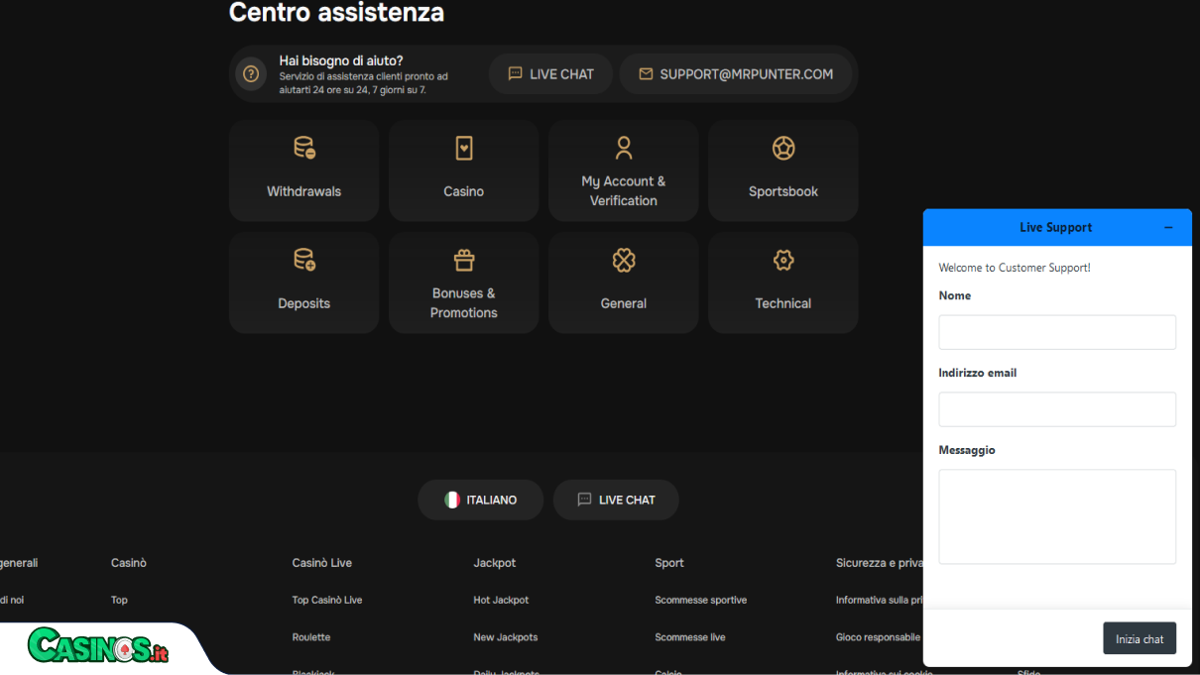
Task: Click the chat bubble icon in top Live Chat
Action: coord(515,73)
